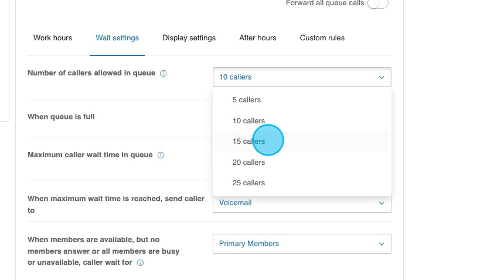Pick 20 callers from the dropdown list
This screenshot has height=280, width=504.
(x=248, y=163)
